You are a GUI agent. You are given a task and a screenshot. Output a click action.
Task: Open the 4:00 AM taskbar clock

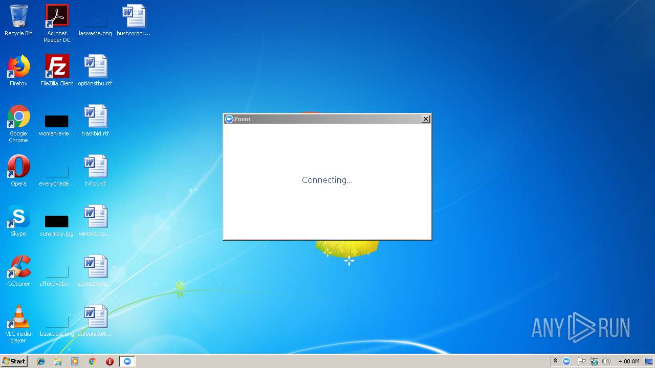tap(629, 361)
